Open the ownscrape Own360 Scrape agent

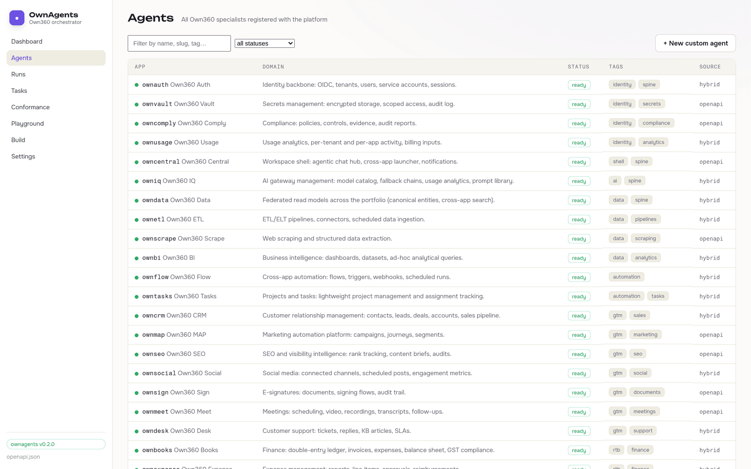click(183, 239)
